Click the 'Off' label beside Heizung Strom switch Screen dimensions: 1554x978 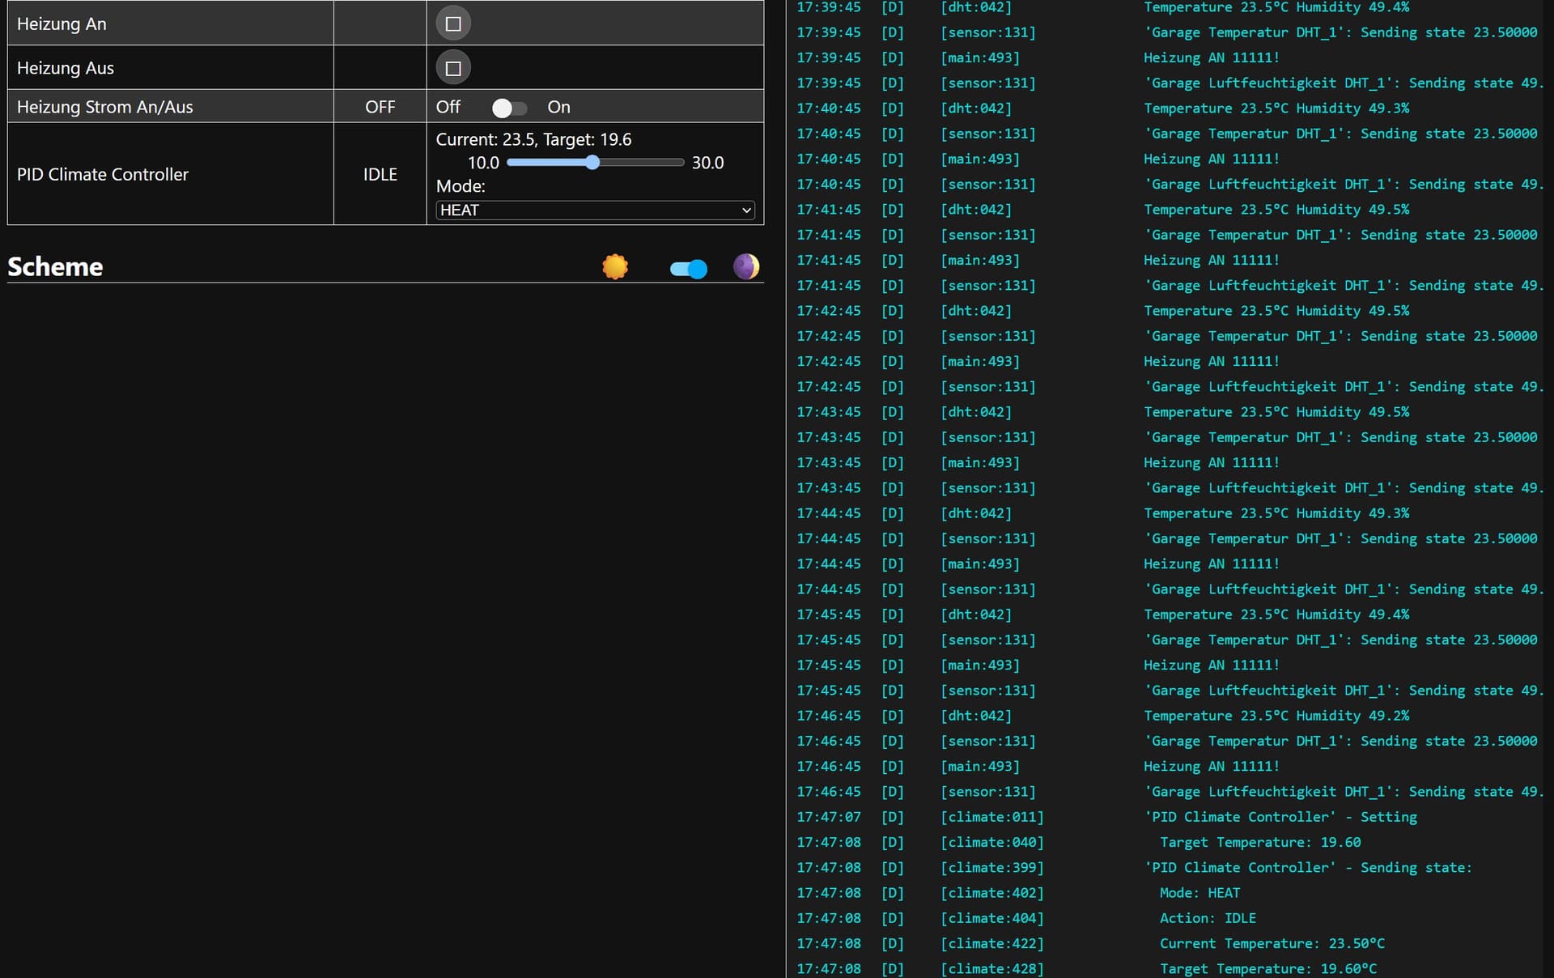point(448,107)
